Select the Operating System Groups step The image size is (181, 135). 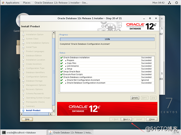38,98
